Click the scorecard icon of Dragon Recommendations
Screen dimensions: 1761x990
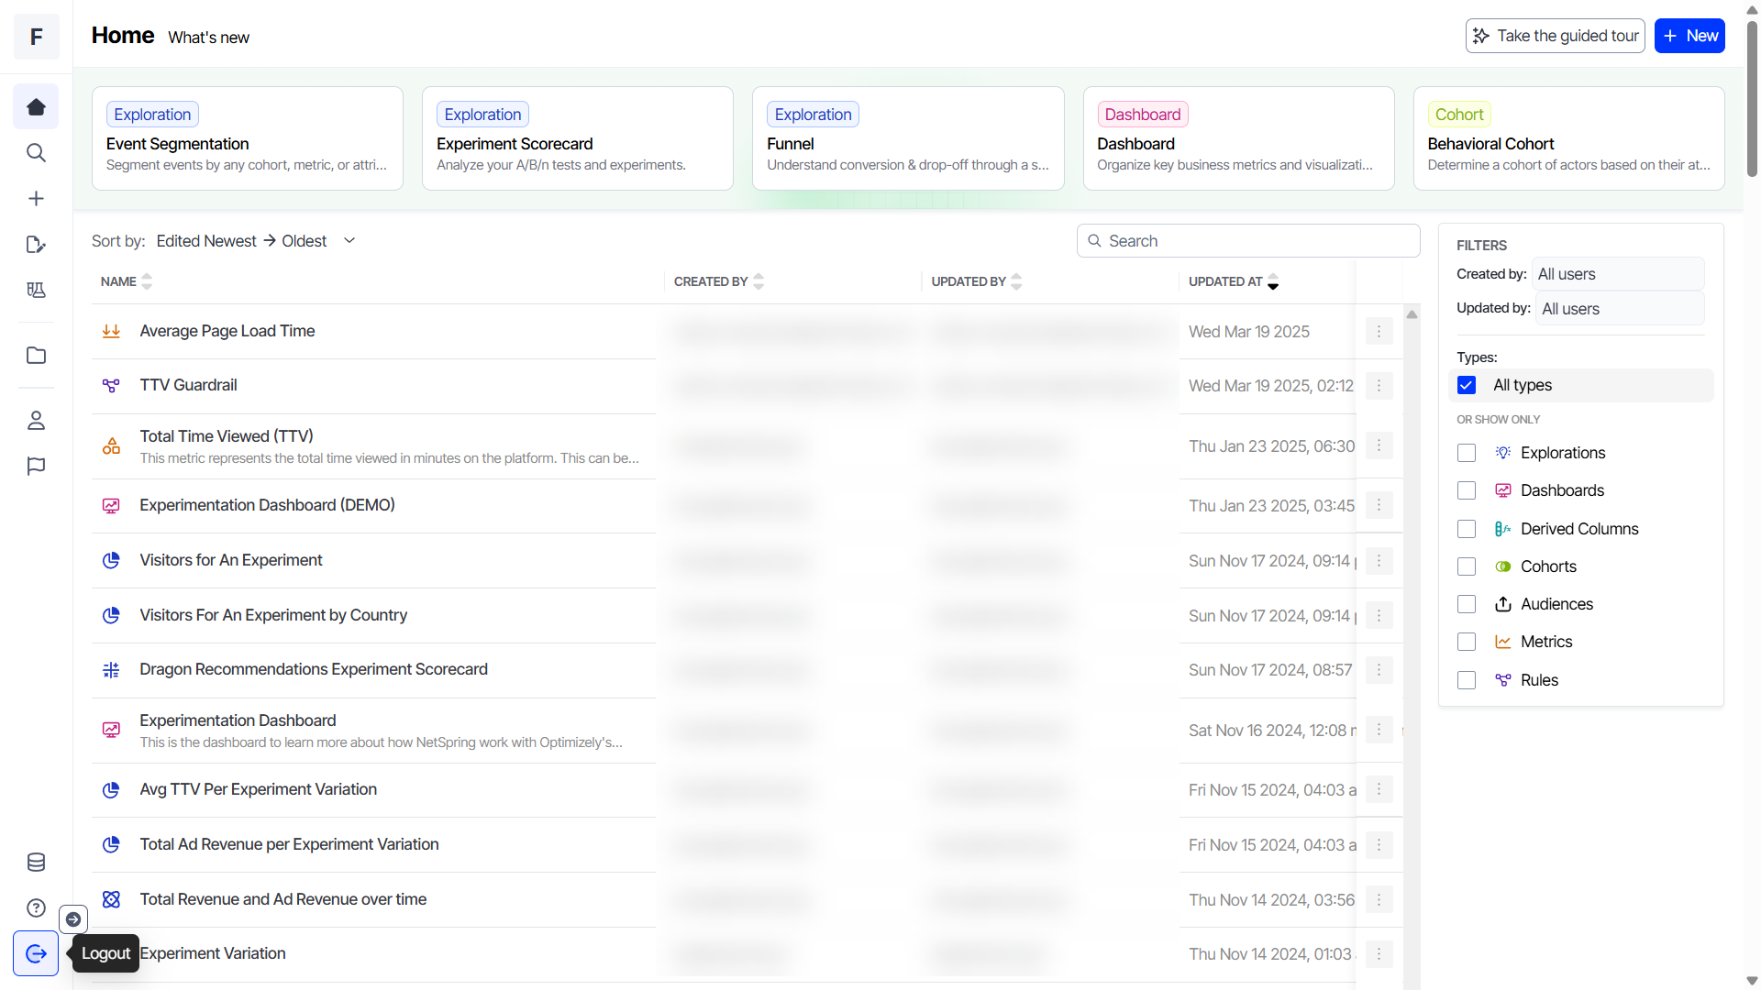click(111, 670)
